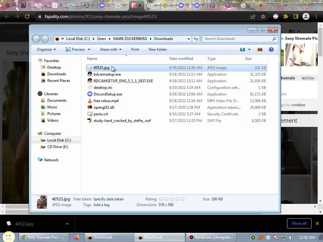Select the certificate icon of penis.crt

coord(90,114)
